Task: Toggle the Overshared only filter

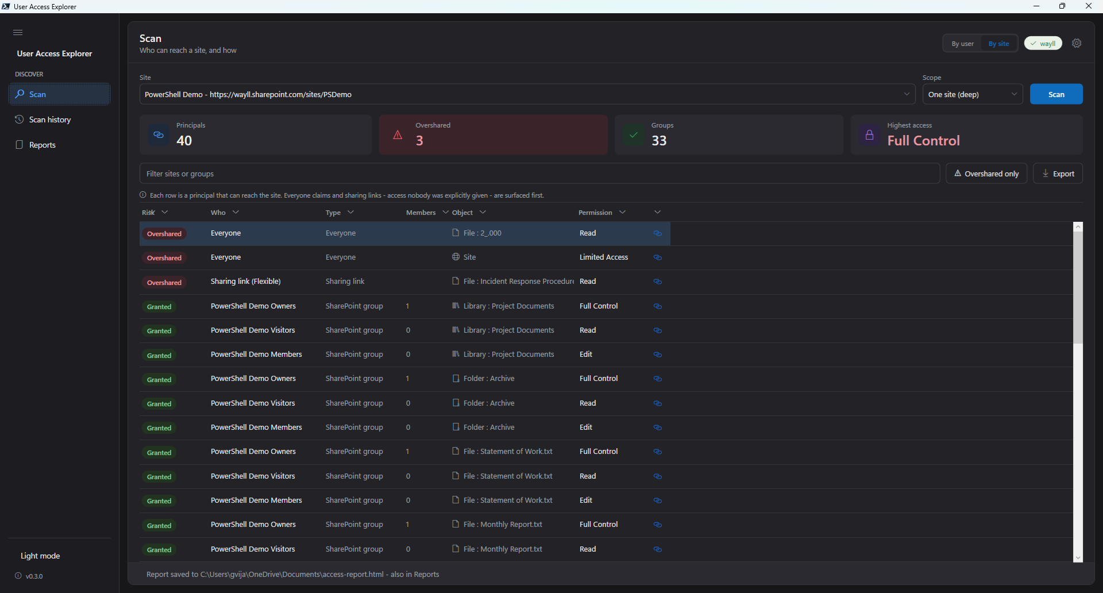Action: tap(986, 174)
